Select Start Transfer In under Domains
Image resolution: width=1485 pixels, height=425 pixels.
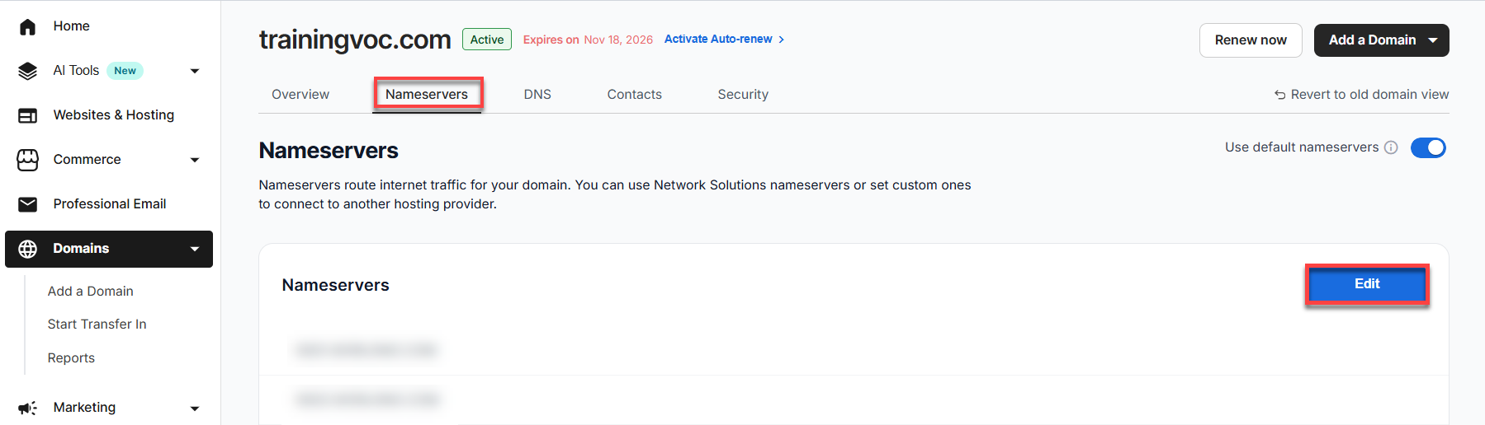(97, 325)
